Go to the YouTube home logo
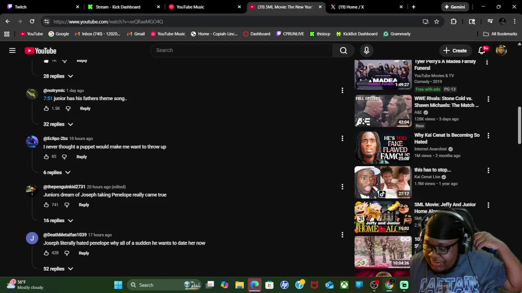 40,50
